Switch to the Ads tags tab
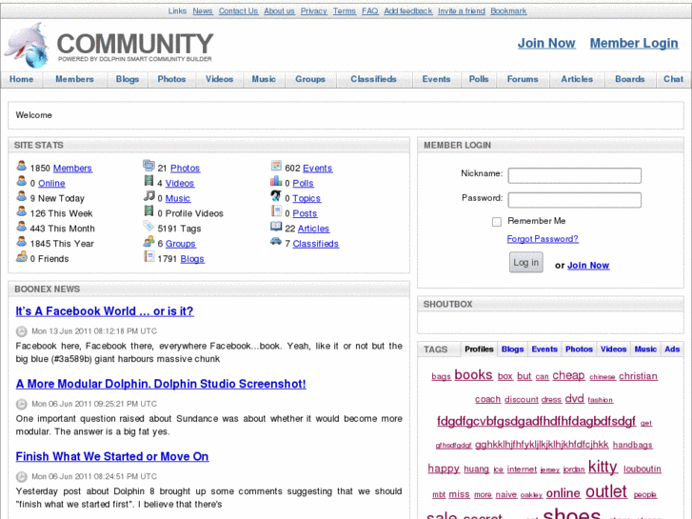The height and width of the screenshot is (519, 692). tap(672, 349)
